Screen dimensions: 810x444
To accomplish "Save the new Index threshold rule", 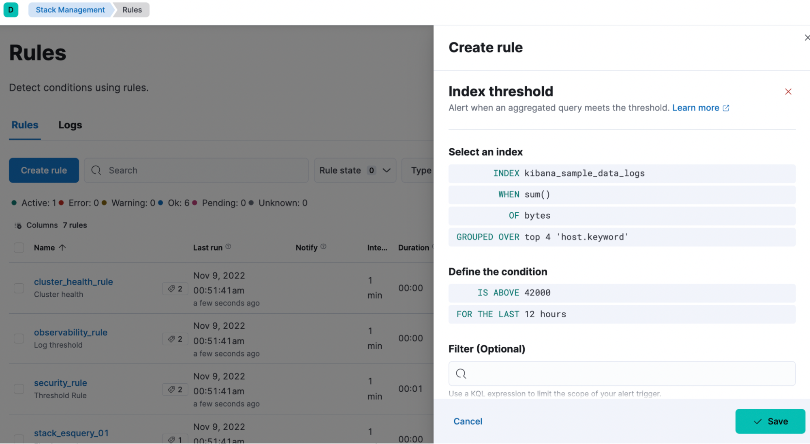I will [770, 421].
